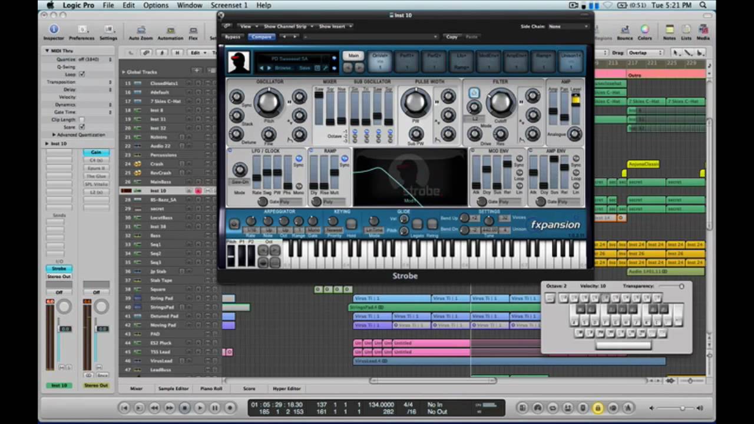Click the Copy button in plug-in header
Viewport: 754px width, 424px height.
452,37
